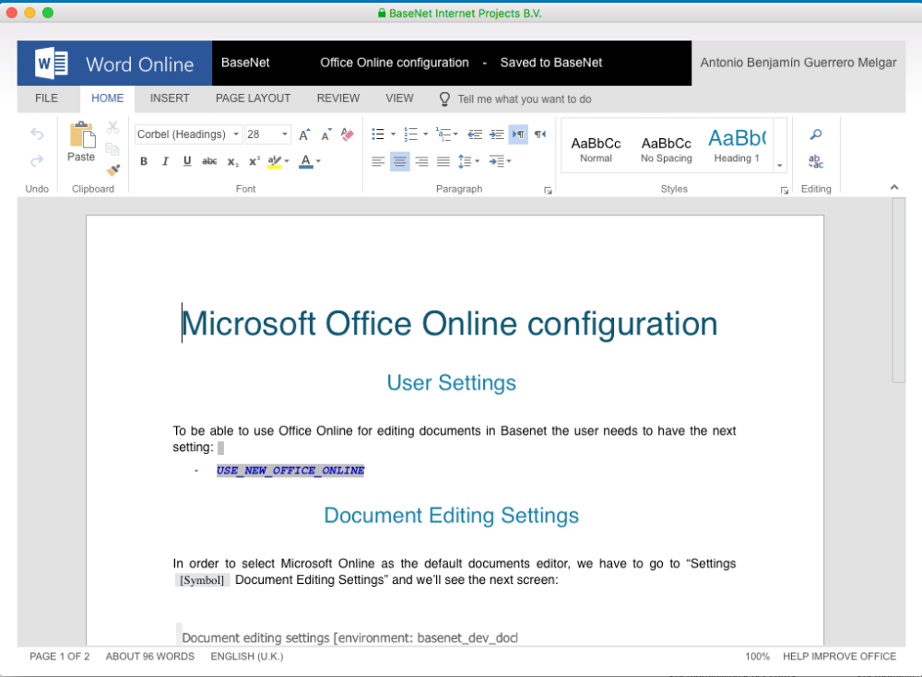The height and width of the screenshot is (677, 922).
Task: Clear all formatting with eraser icon
Action: pyautogui.click(x=348, y=134)
